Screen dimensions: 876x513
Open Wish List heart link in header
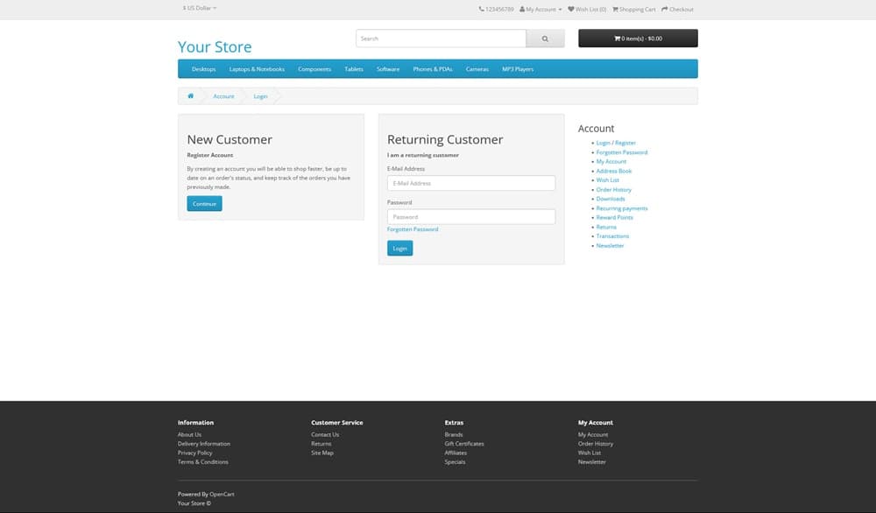tap(587, 9)
